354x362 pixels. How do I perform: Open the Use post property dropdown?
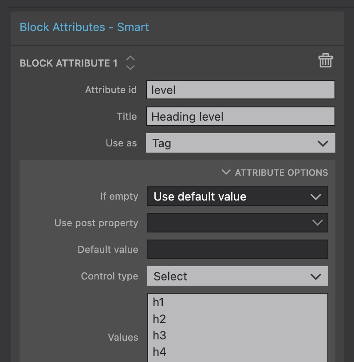238,223
